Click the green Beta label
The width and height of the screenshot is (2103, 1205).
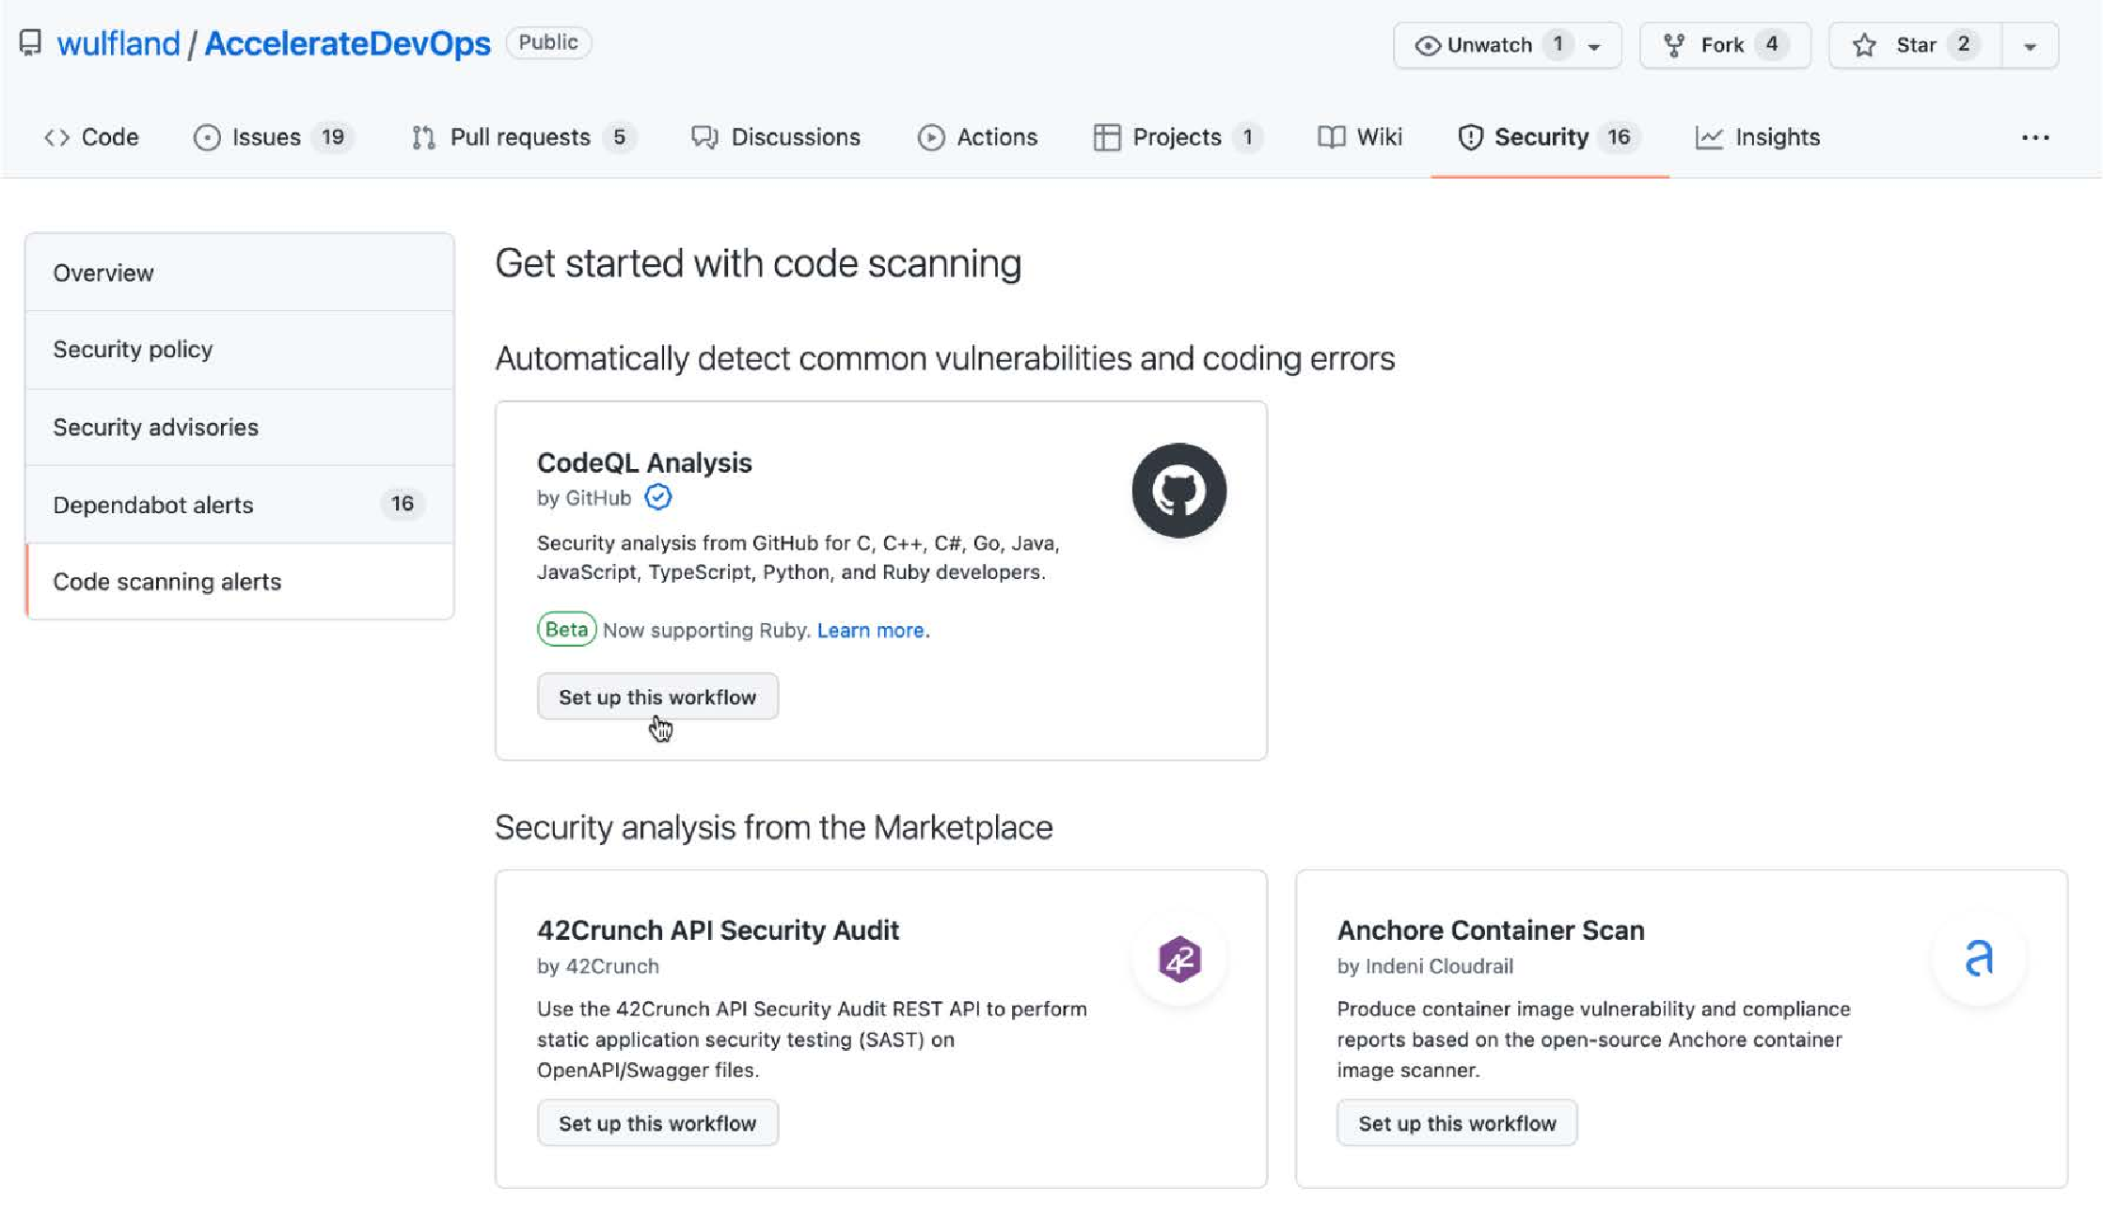(566, 629)
